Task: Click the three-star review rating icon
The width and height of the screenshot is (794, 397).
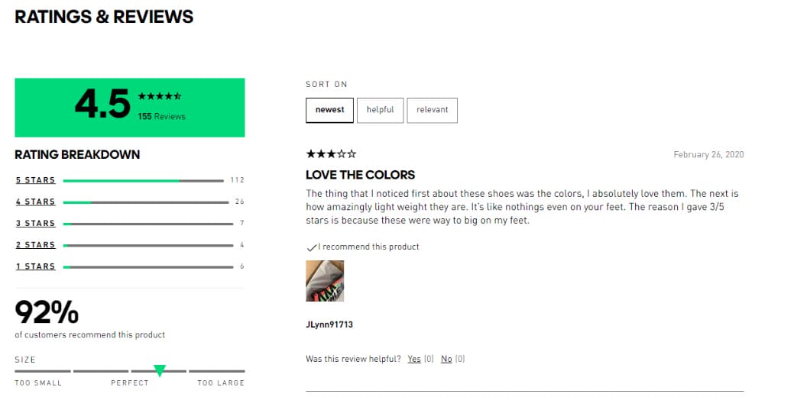Action: coord(330,153)
